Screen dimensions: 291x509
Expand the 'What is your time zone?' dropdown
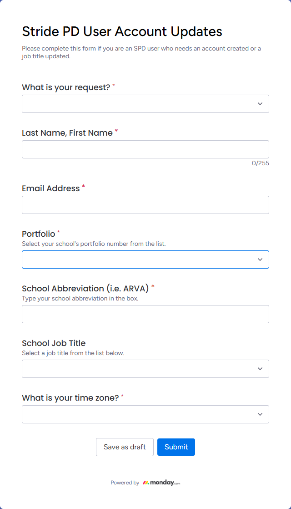[x=136, y=414]
